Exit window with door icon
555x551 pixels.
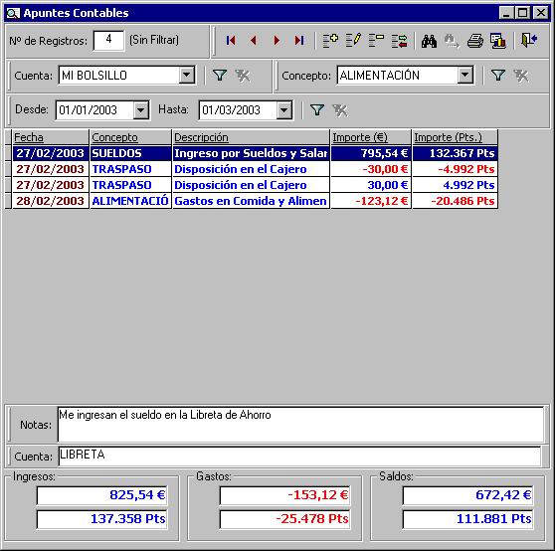(x=529, y=40)
